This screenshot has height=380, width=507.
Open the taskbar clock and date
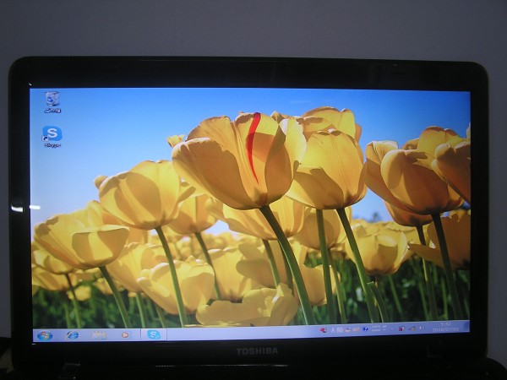445,327
